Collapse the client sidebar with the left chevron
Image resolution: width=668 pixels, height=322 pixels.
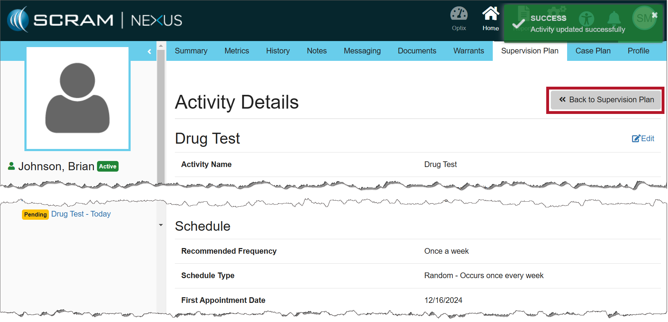pyautogui.click(x=149, y=52)
